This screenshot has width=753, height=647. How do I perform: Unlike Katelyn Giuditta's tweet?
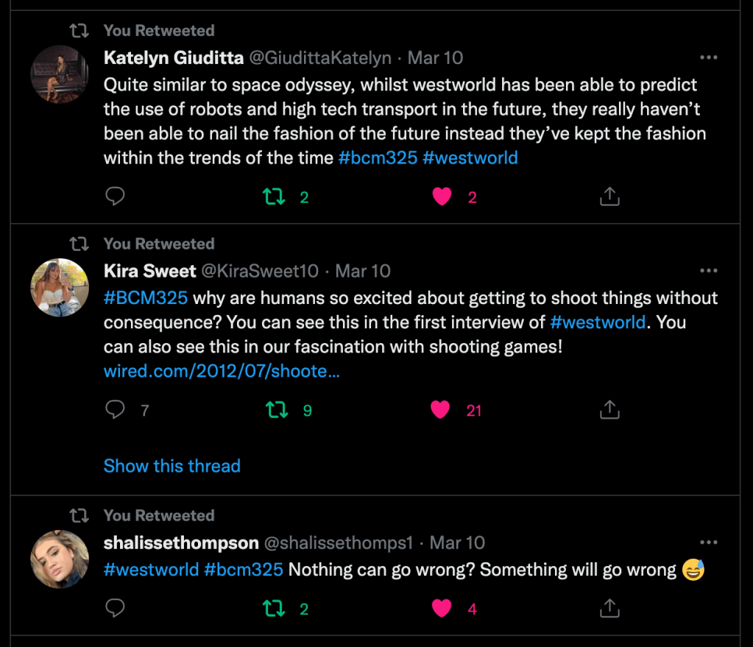[442, 197]
